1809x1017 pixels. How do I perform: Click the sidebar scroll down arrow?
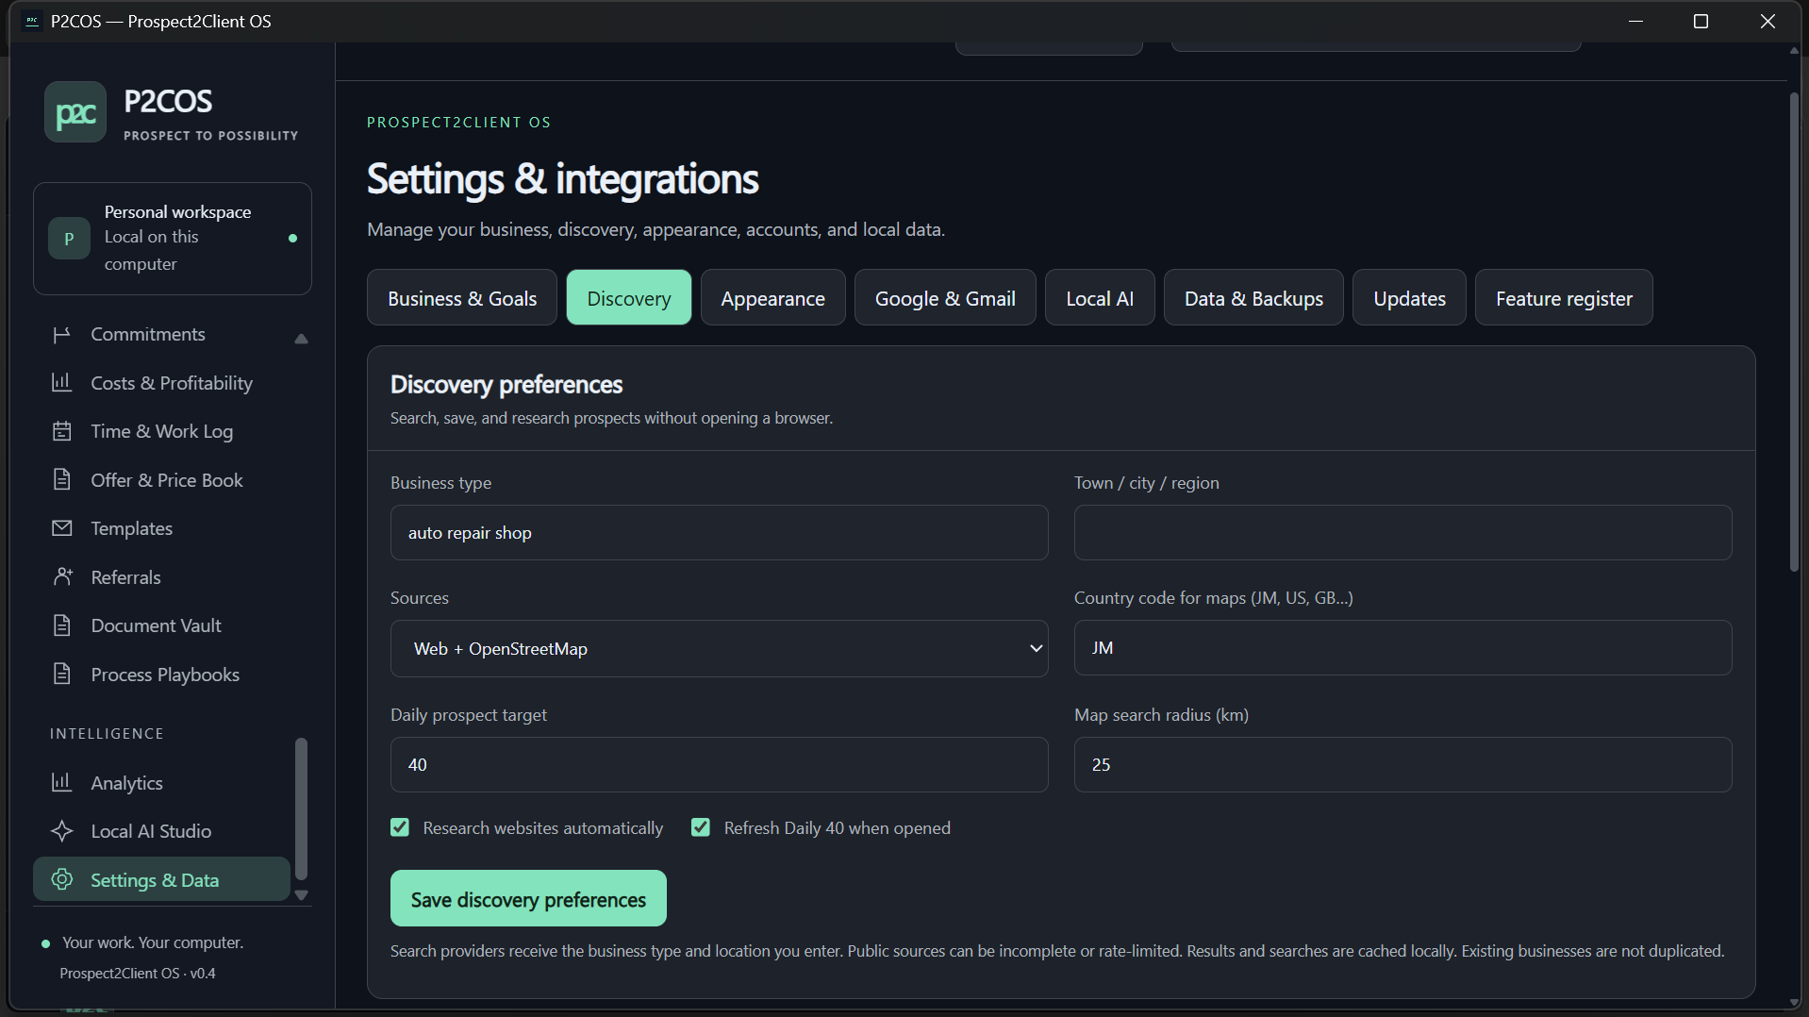coord(301,895)
